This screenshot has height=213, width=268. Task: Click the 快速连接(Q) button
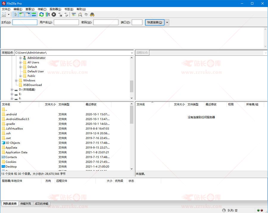tap(155, 22)
